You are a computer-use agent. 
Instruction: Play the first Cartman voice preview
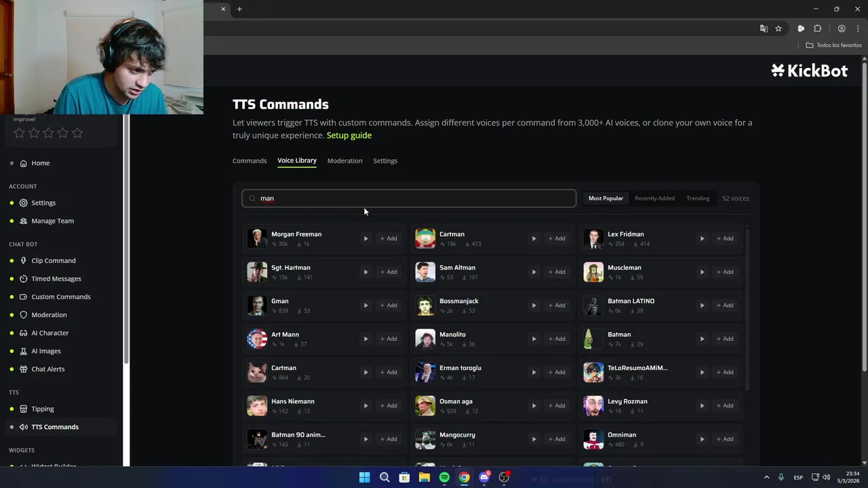(x=534, y=239)
